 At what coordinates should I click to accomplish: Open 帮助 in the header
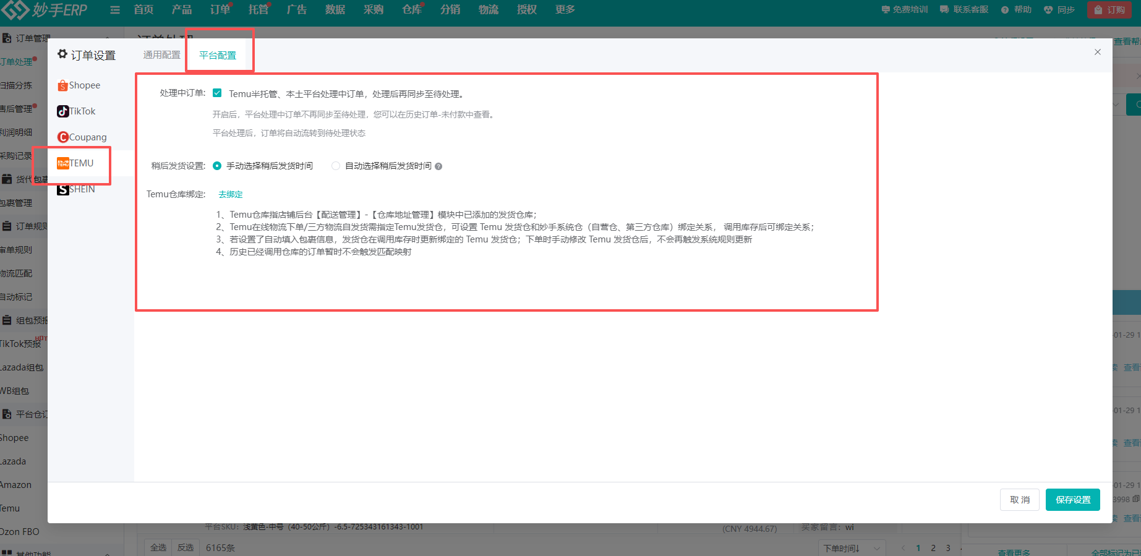tap(1016, 10)
